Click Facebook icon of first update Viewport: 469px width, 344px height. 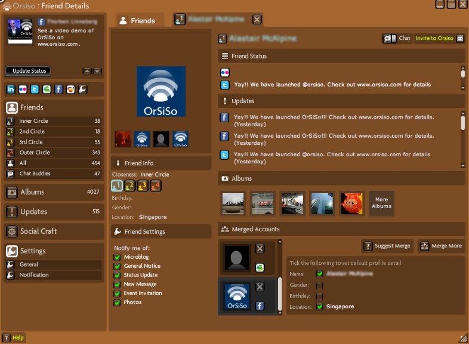click(x=224, y=117)
